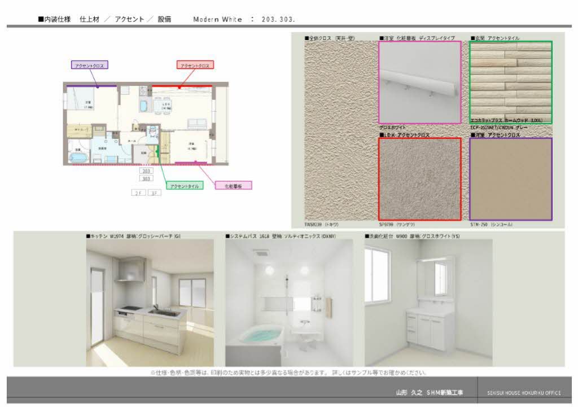Select the red-framed LDK accent cloth swatch

(419, 179)
